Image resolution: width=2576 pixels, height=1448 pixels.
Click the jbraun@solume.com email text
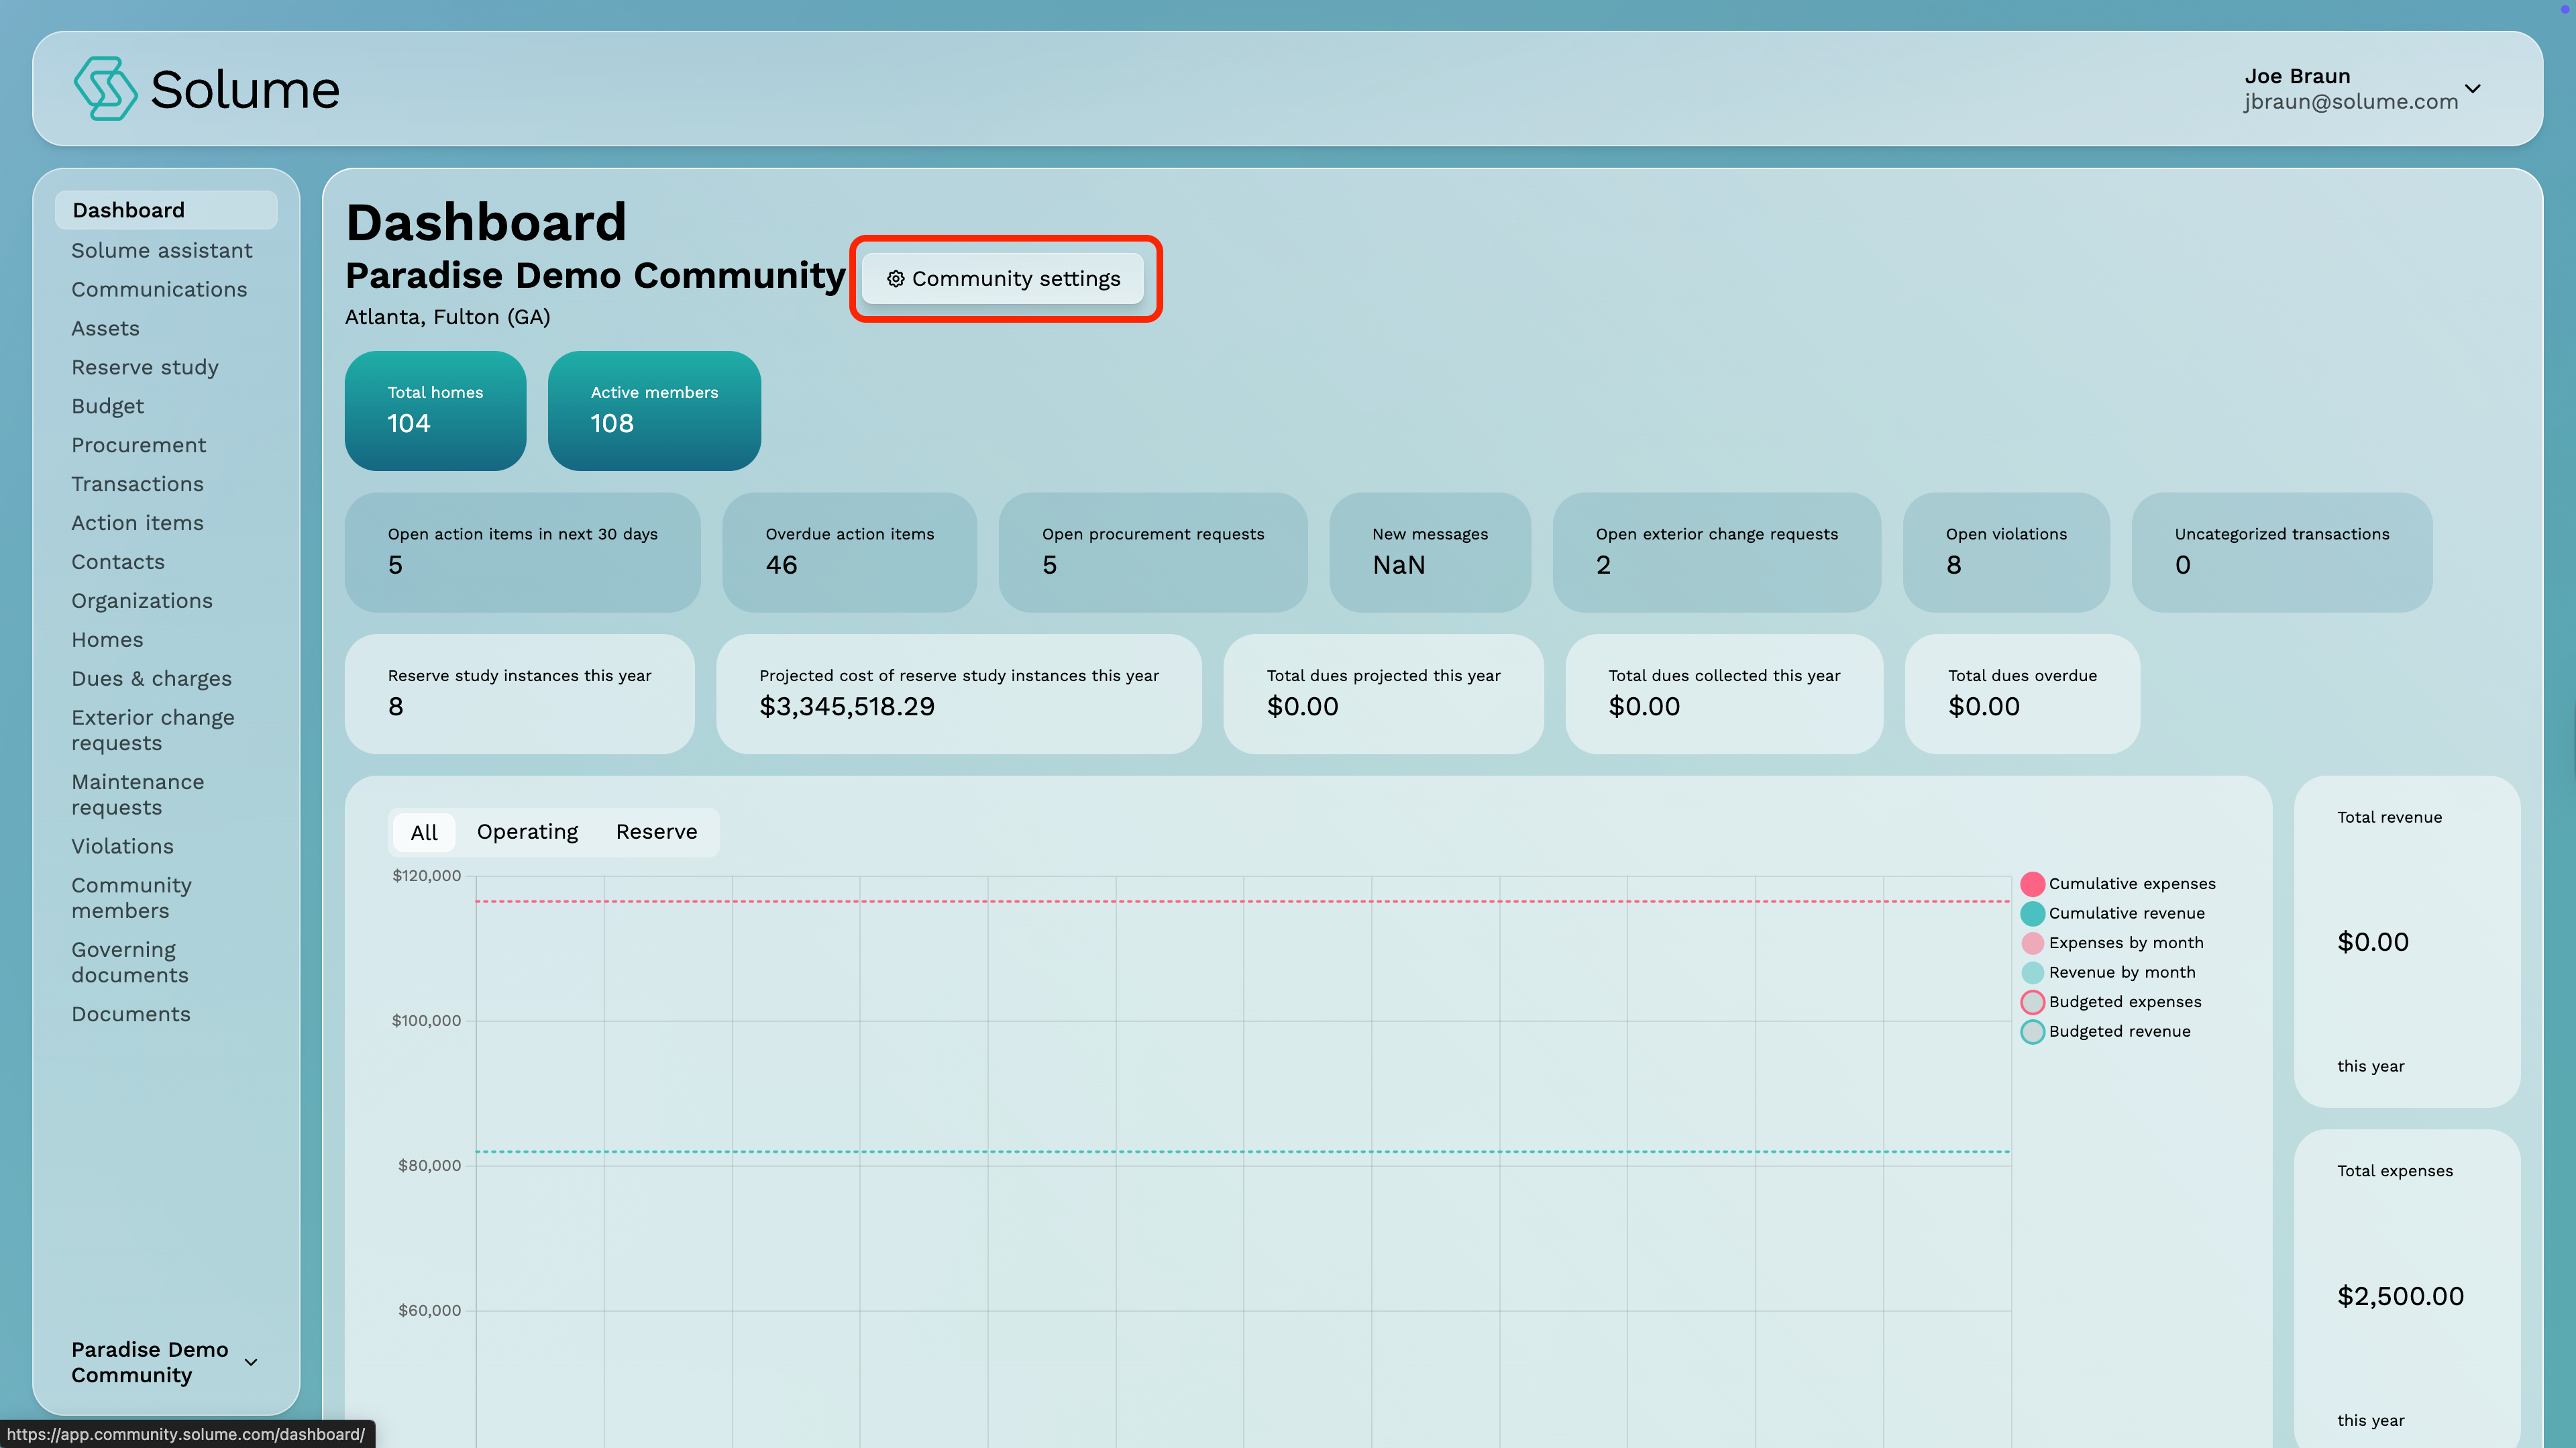tap(2351, 102)
